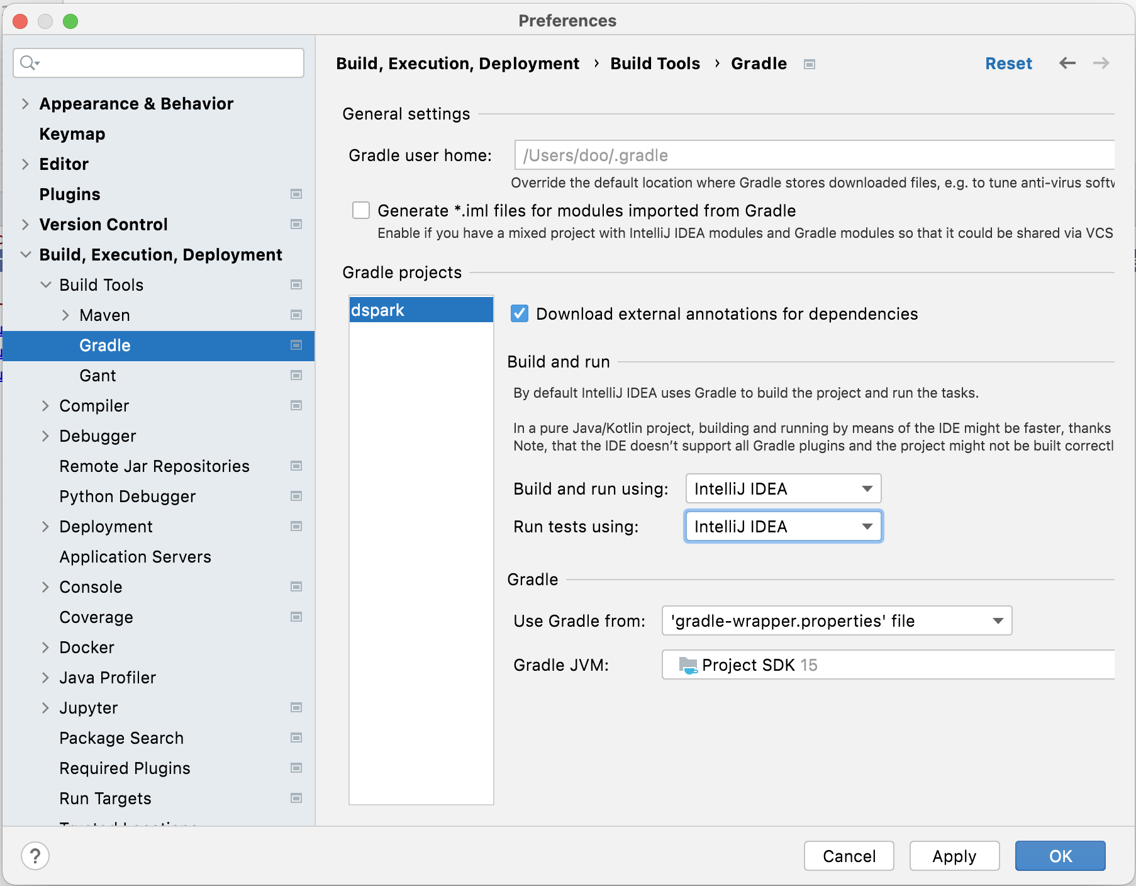Expand Appearance & Behavior section
Viewport: 1136px width, 886px height.
coord(25,103)
